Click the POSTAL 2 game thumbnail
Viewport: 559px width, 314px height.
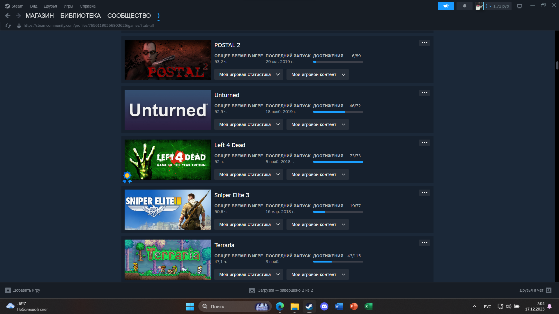(168, 60)
